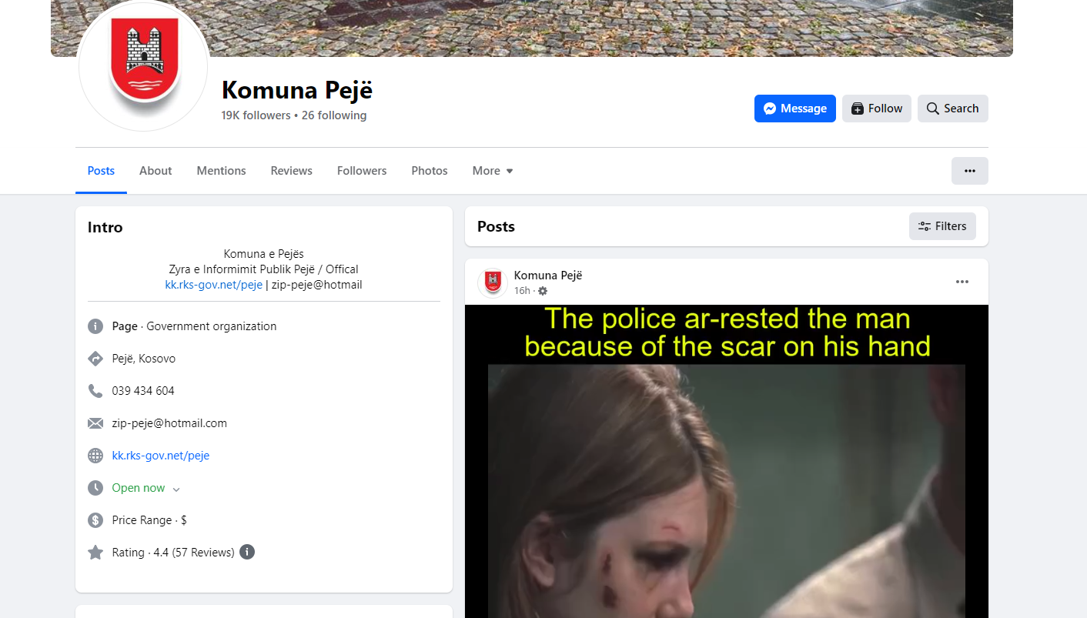Click the Message button

click(x=795, y=109)
